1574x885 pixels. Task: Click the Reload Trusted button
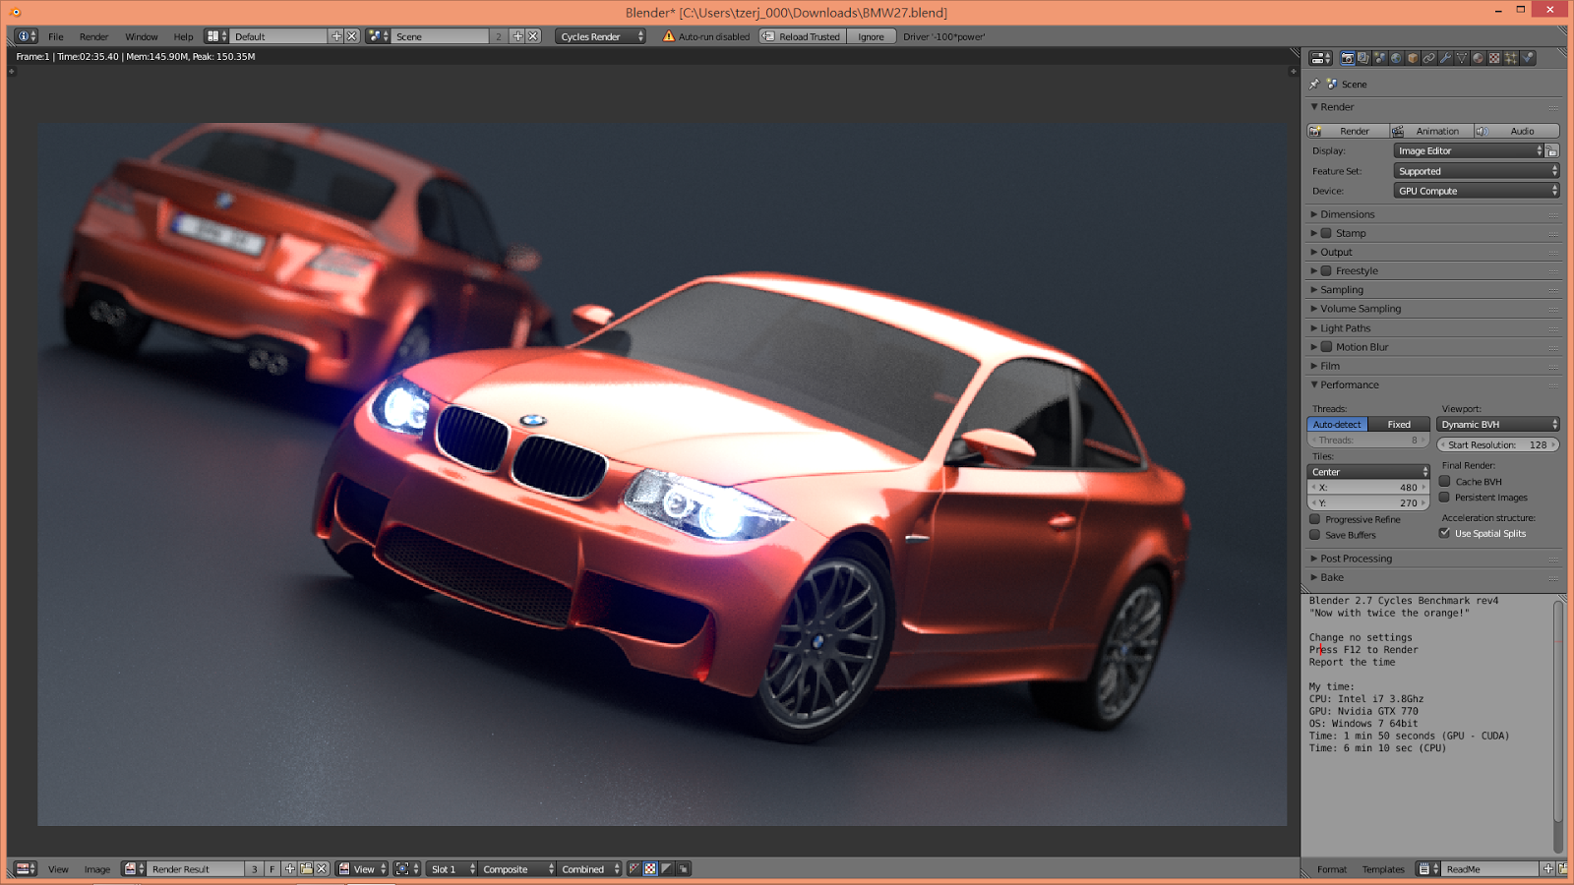[803, 36]
